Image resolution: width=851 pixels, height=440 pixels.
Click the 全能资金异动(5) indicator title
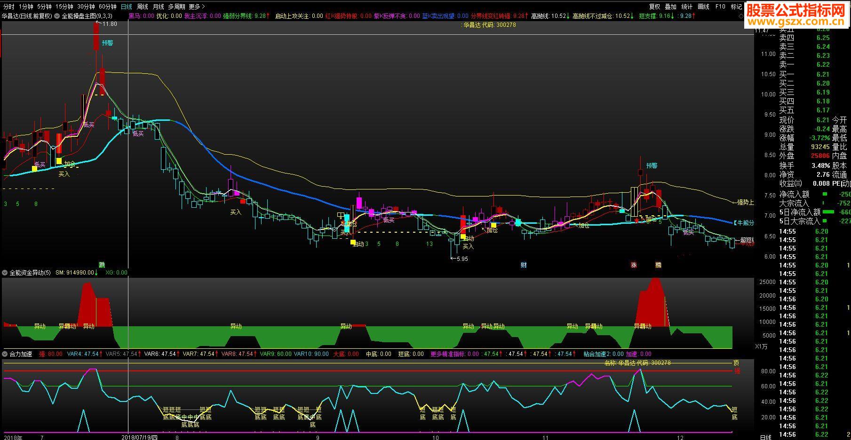click(x=30, y=273)
